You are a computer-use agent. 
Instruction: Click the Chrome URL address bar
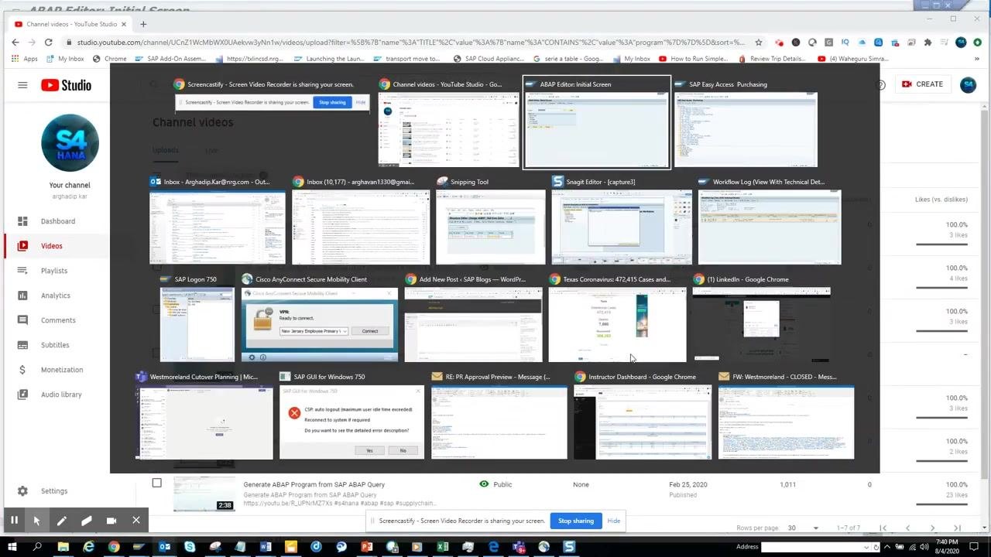[412, 43]
